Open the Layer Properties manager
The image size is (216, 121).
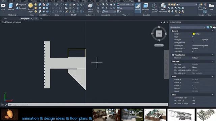click(x=163, y=8)
